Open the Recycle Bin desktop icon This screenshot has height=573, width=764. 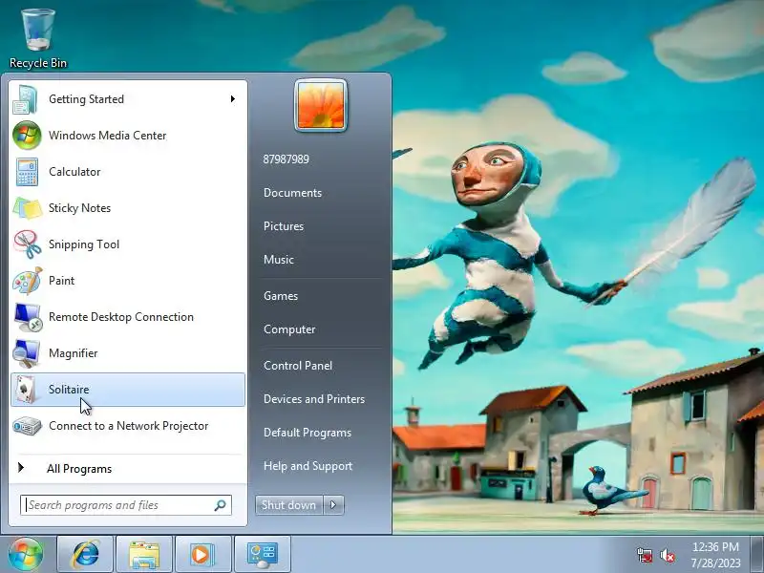click(38, 39)
